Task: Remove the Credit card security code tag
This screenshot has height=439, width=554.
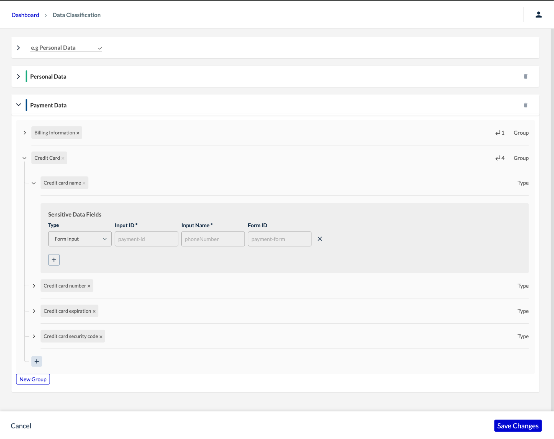Action: (x=101, y=336)
